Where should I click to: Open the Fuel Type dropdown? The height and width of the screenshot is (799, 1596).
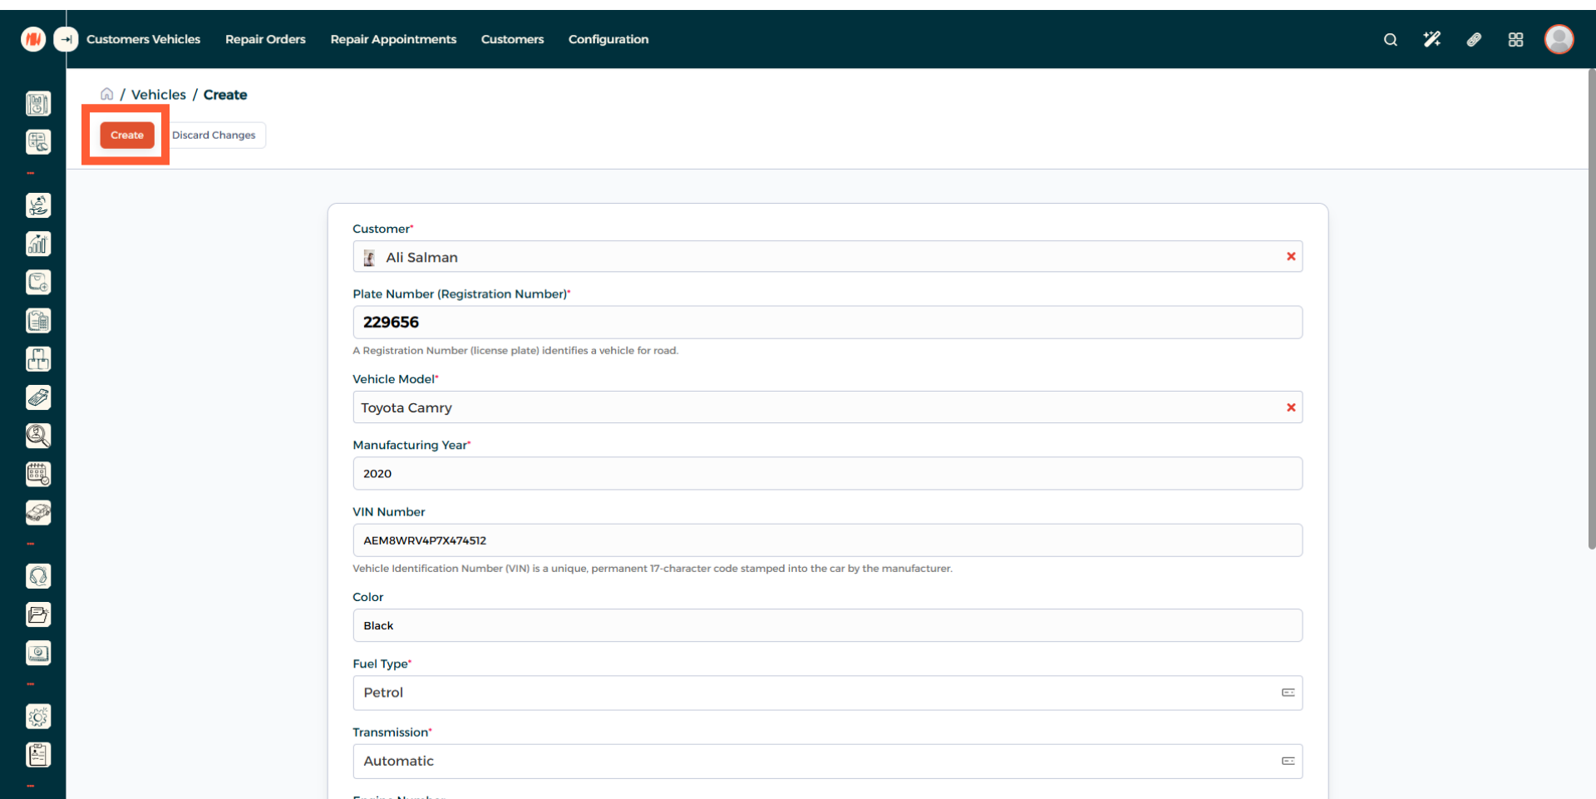tap(826, 693)
